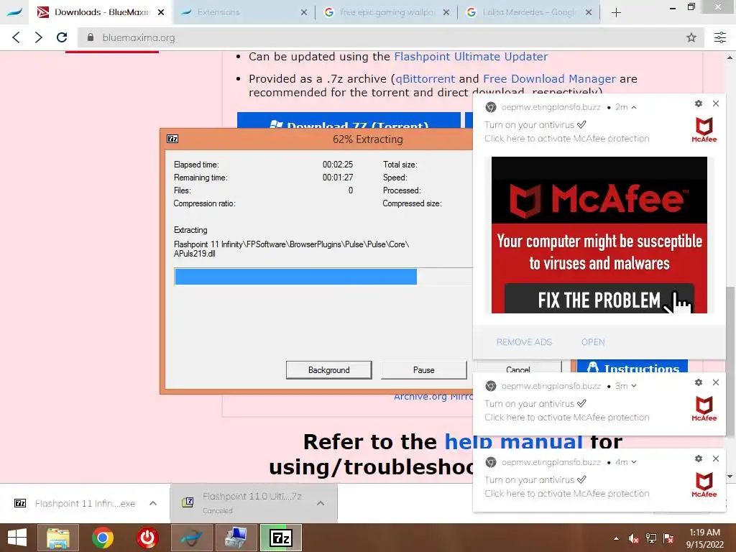Dismiss the 2m McAfee notification
The height and width of the screenshot is (552, 736).
click(x=716, y=103)
